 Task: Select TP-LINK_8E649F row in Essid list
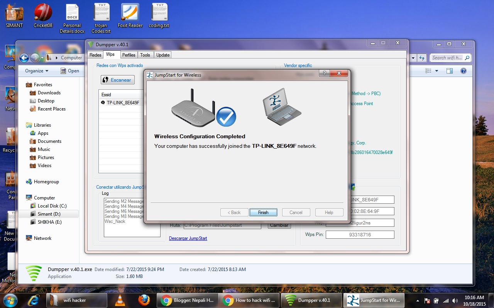coord(122,103)
